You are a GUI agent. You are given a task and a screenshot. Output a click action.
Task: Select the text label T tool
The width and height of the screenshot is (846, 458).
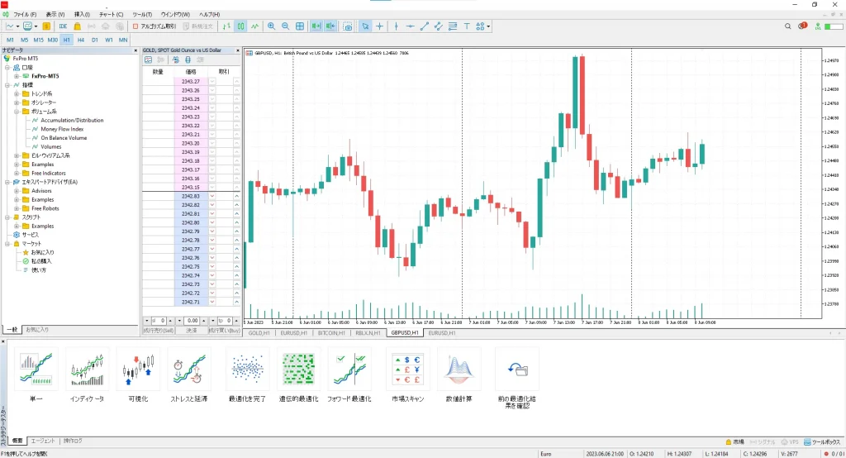(467, 26)
